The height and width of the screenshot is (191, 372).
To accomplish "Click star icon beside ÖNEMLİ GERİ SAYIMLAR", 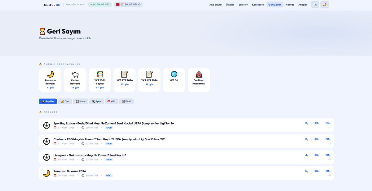I will (40, 64).
